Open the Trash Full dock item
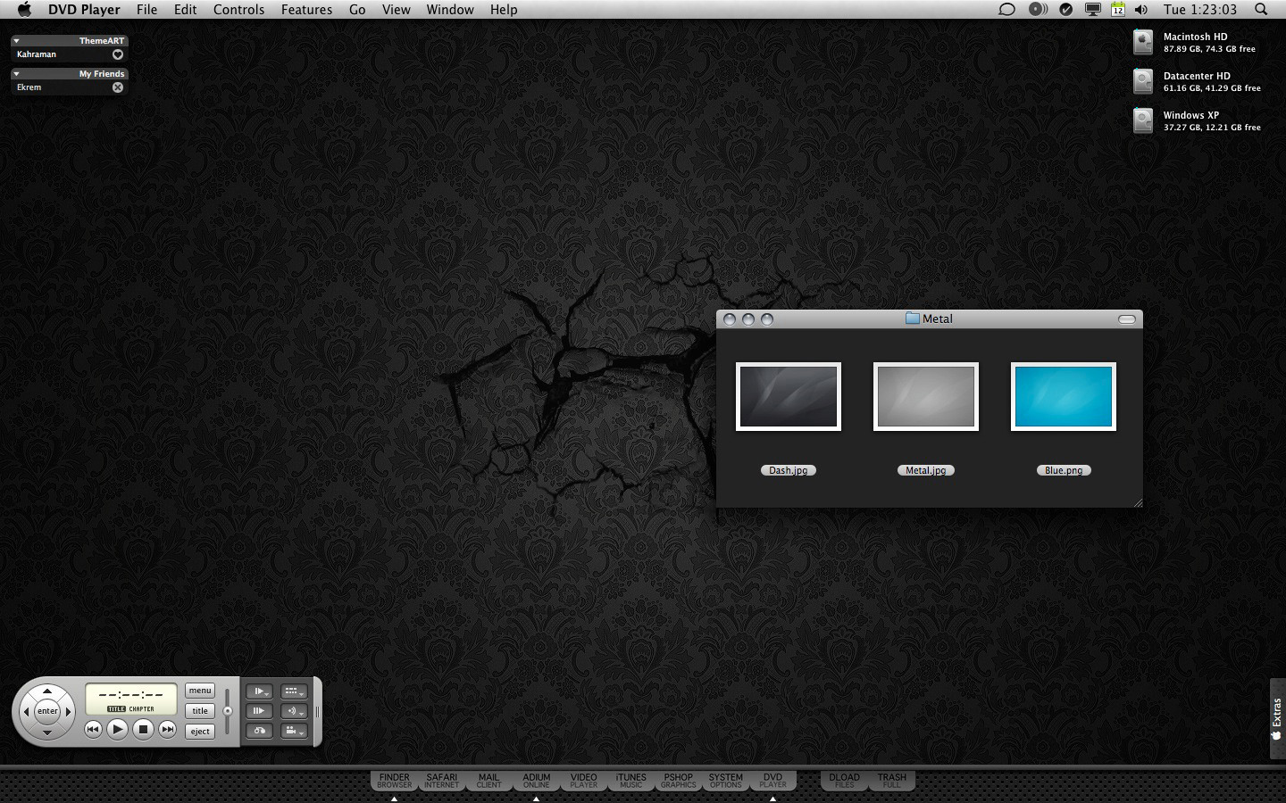 891,781
